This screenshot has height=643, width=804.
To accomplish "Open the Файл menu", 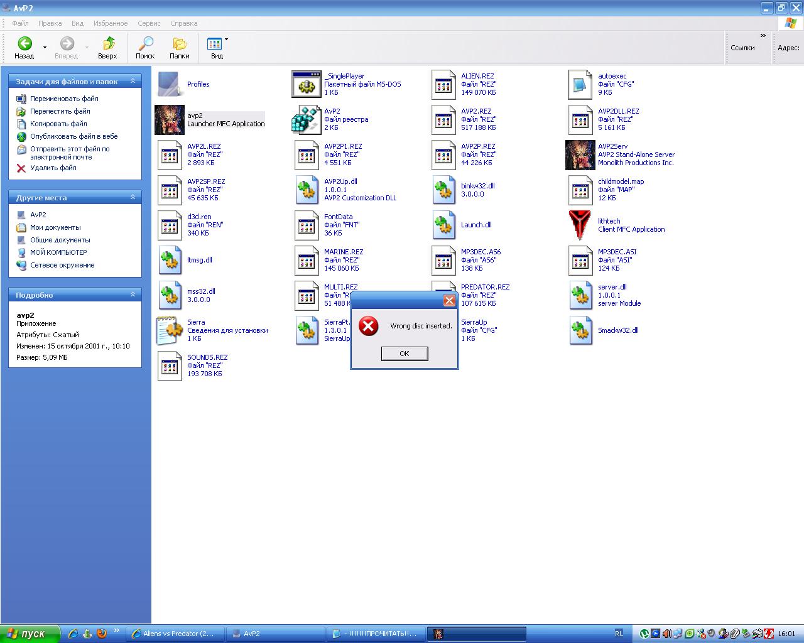I will (21, 23).
